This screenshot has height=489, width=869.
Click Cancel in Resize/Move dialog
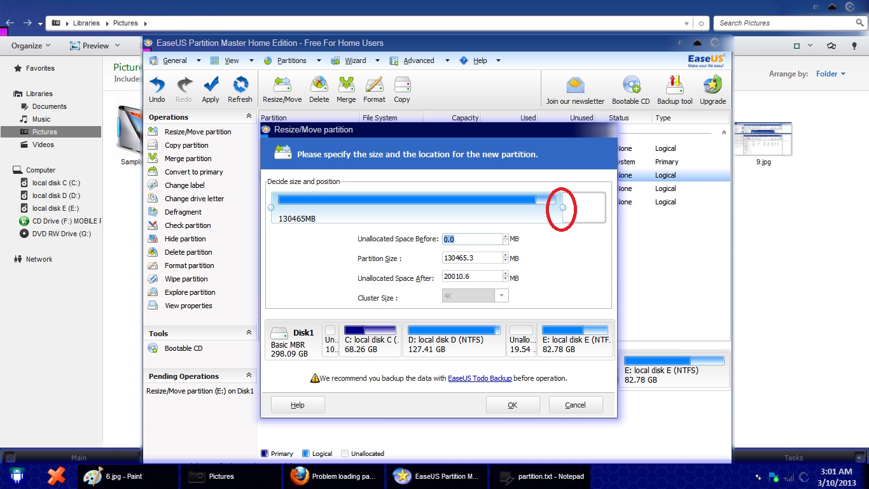coord(576,405)
